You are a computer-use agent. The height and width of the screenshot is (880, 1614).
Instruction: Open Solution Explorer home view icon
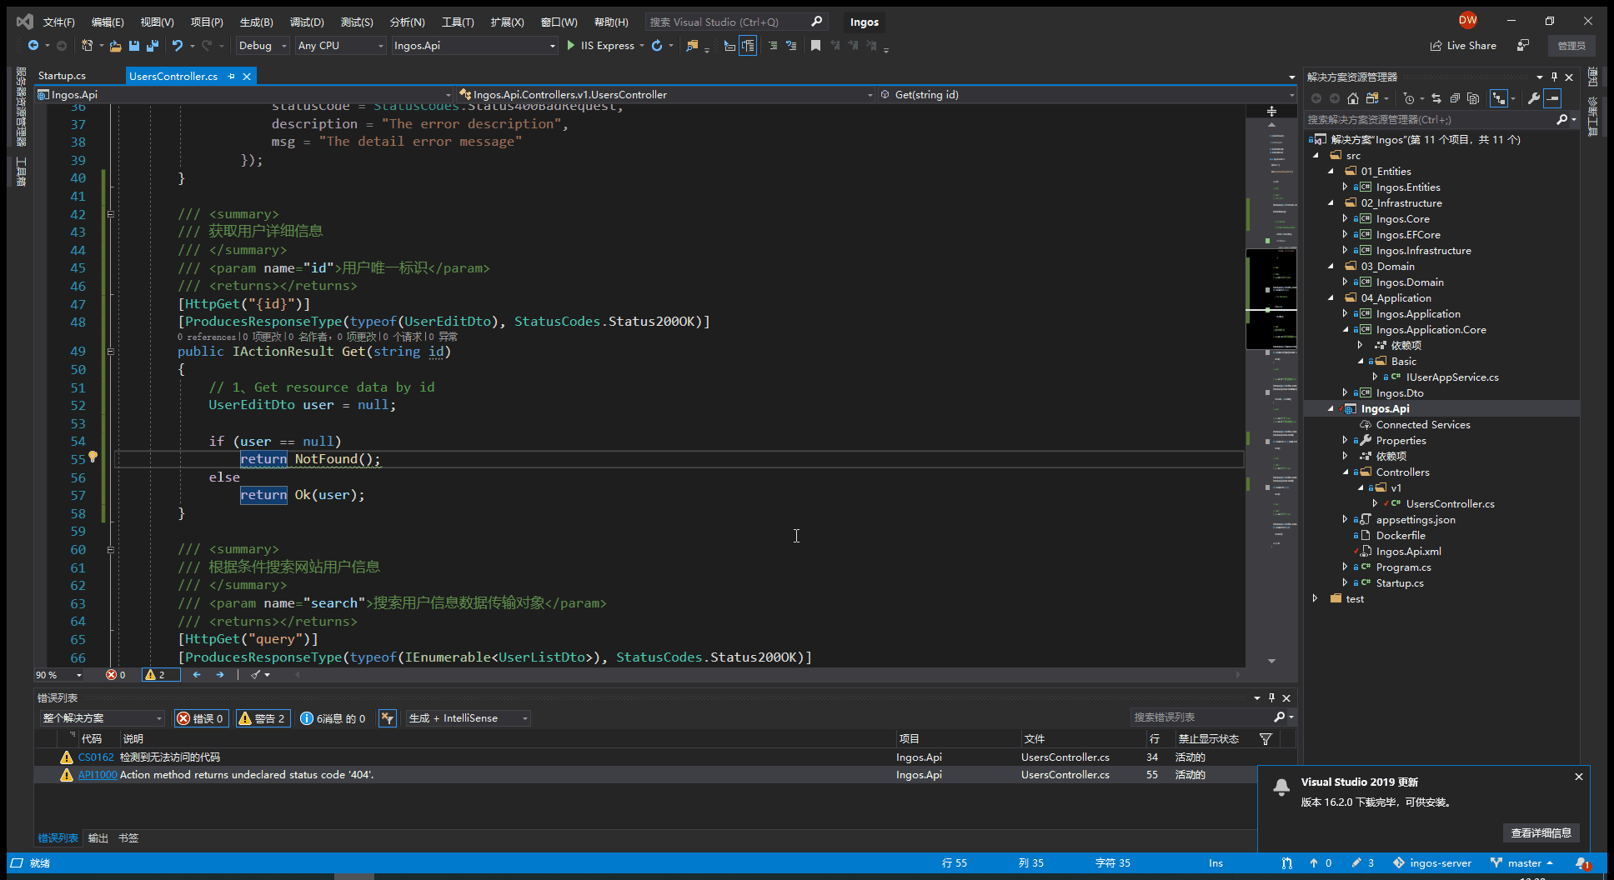(1352, 98)
